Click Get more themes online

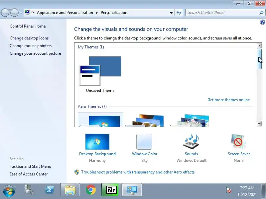(228, 100)
